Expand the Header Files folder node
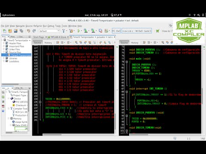Screen dimensions: 206x154 pos(4,43)
